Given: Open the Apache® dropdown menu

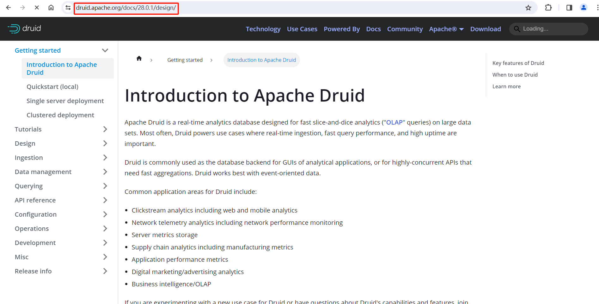Looking at the screenshot, I should point(446,29).
